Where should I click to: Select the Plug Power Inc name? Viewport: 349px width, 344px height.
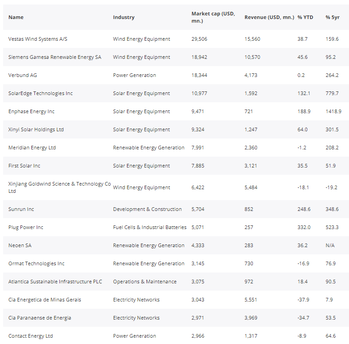[x=26, y=227]
